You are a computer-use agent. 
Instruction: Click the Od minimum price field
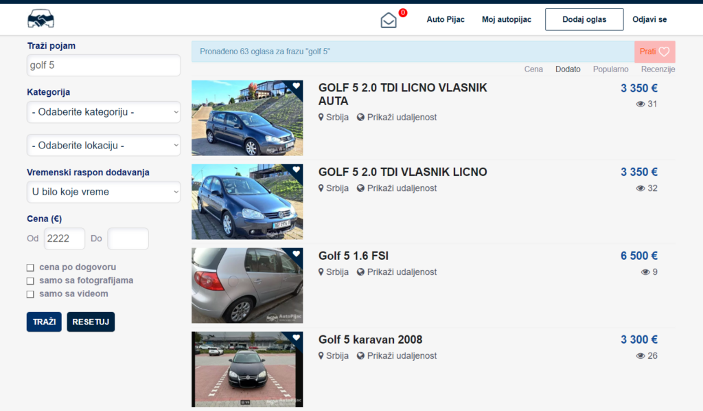pyautogui.click(x=64, y=238)
